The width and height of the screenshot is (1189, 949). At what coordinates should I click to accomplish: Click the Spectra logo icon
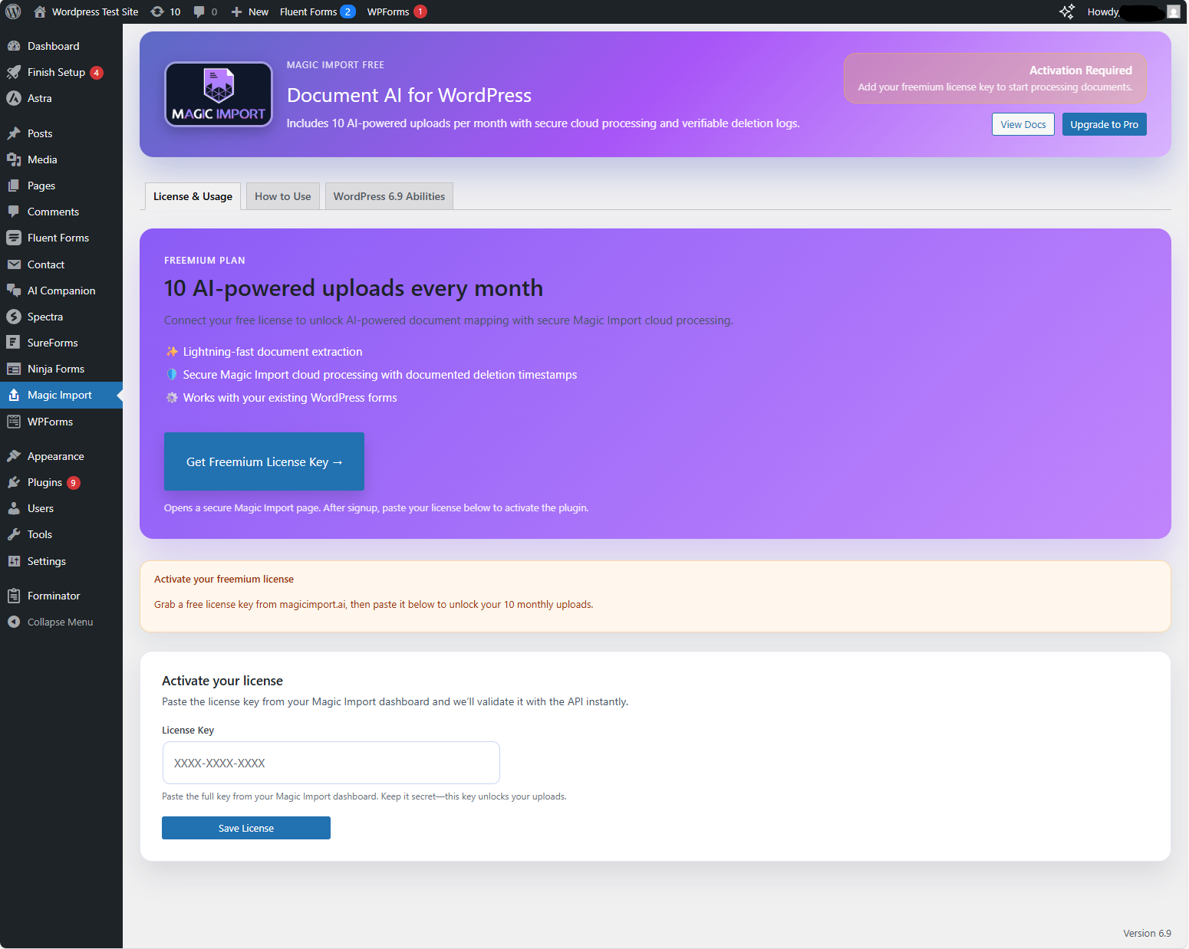tap(14, 317)
